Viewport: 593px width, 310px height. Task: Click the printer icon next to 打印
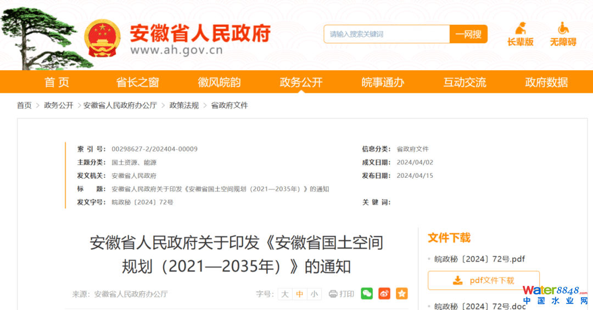[333, 294]
